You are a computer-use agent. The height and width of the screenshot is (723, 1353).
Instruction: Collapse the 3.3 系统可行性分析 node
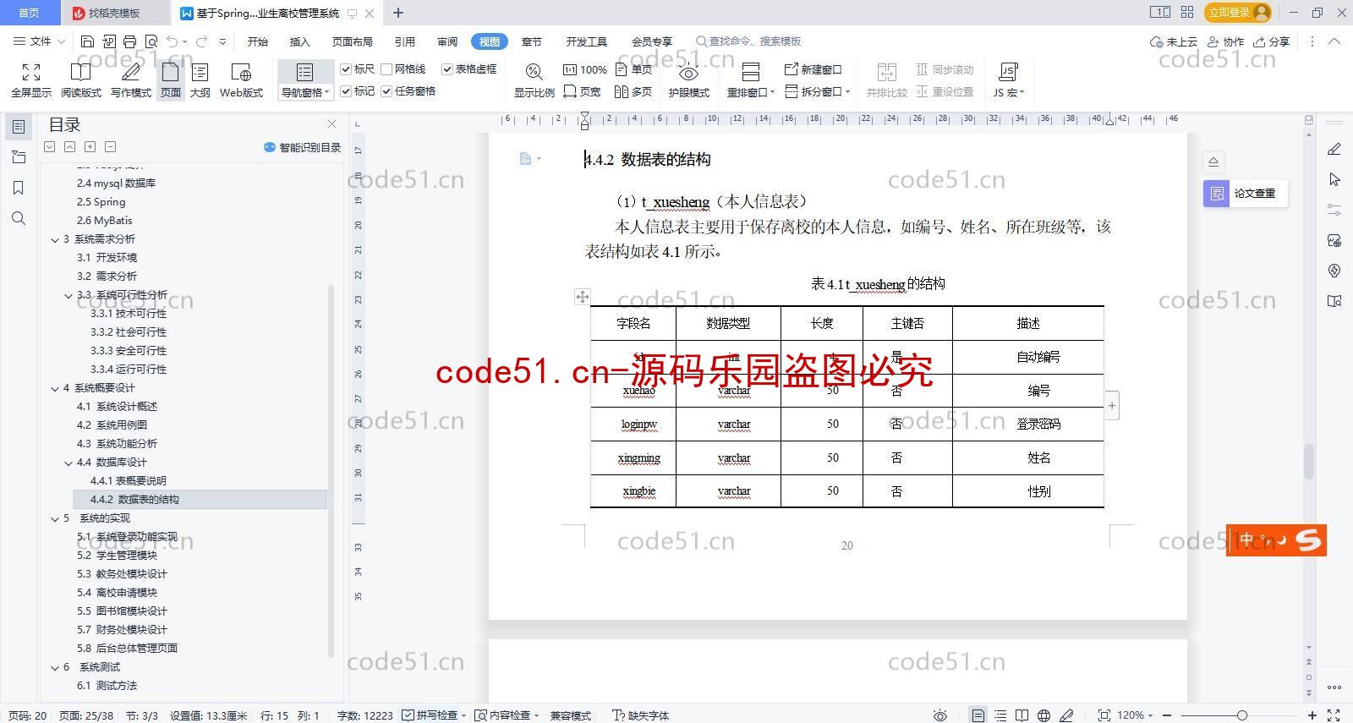pos(68,295)
